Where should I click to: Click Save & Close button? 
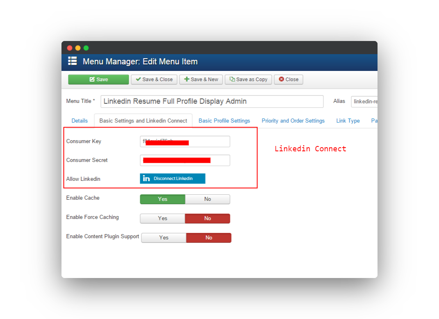click(154, 80)
